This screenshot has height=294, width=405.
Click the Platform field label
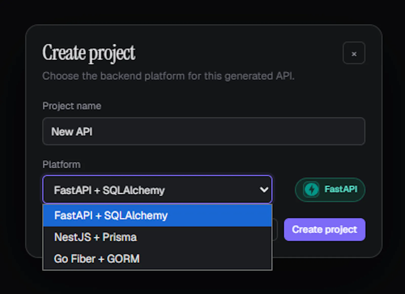(x=62, y=164)
